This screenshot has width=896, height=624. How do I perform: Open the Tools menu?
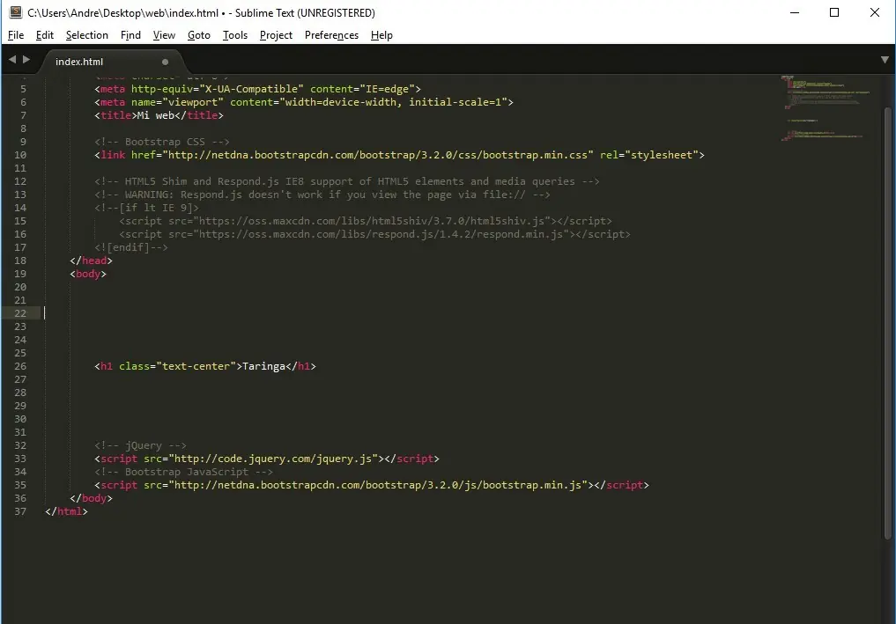pos(235,35)
